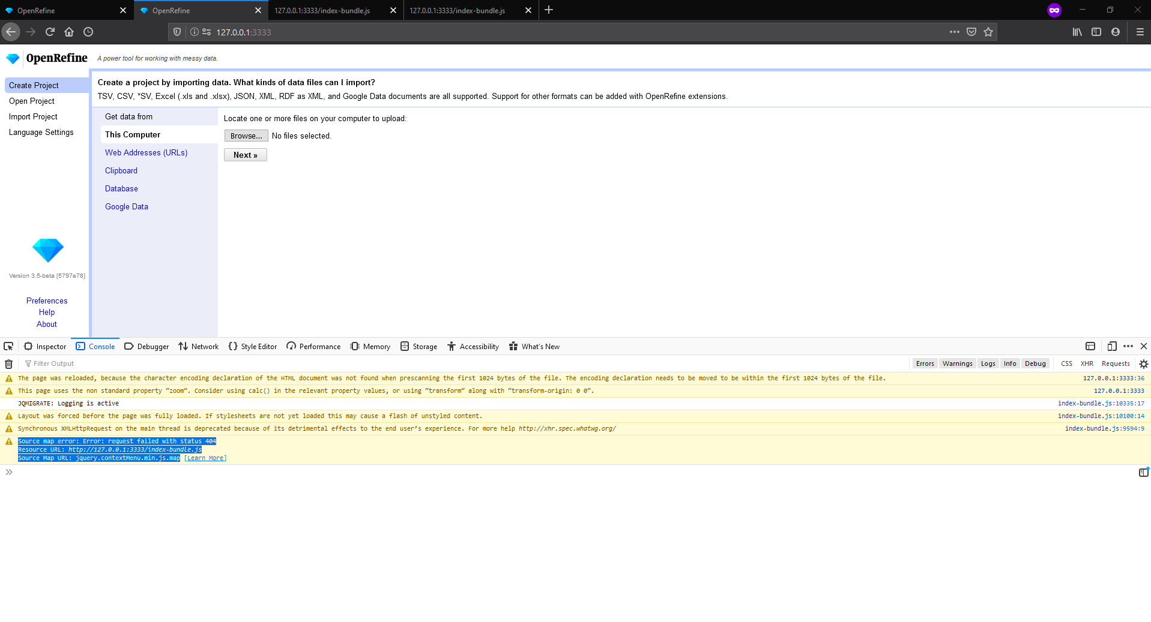Close the developer tools panel
The image size is (1151, 622).
coord(1144,346)
